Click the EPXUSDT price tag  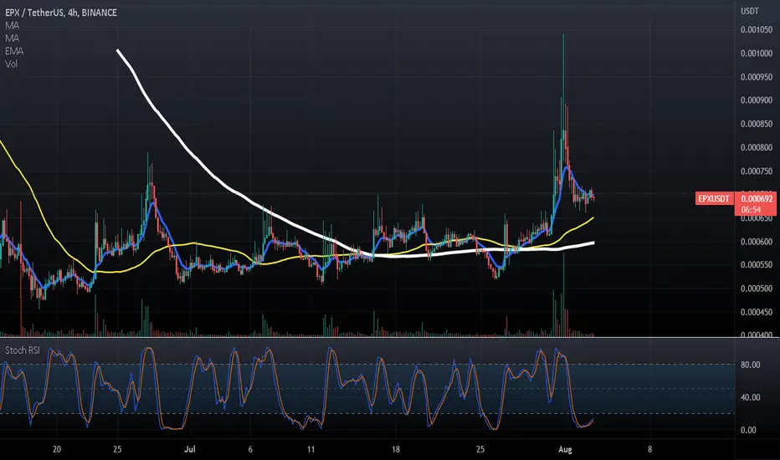pyautogui.click(x=714, y=199)
